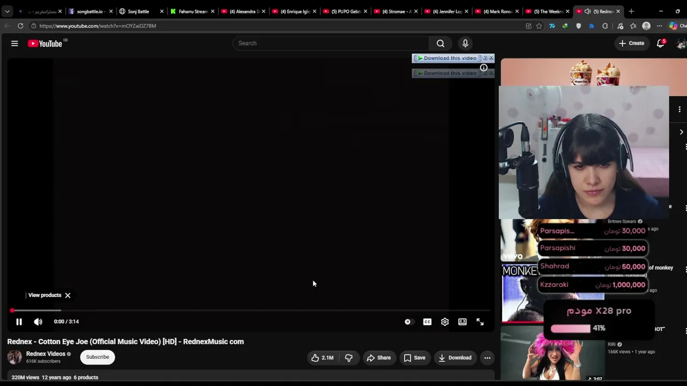Open the Rednex Videos channel name
Screen dimensions: 687x386
pos(46,354)
